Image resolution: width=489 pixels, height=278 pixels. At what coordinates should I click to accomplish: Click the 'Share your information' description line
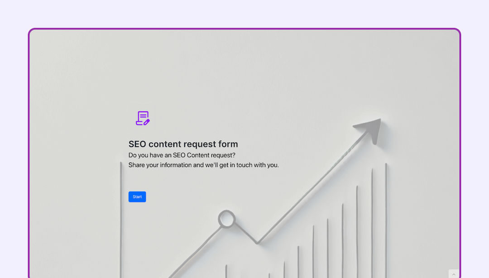pos(203,165)
